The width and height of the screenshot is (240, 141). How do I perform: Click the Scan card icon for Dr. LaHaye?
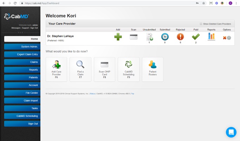coord(134,37)
